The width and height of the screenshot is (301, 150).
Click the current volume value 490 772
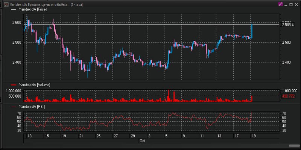coord(288,96)
